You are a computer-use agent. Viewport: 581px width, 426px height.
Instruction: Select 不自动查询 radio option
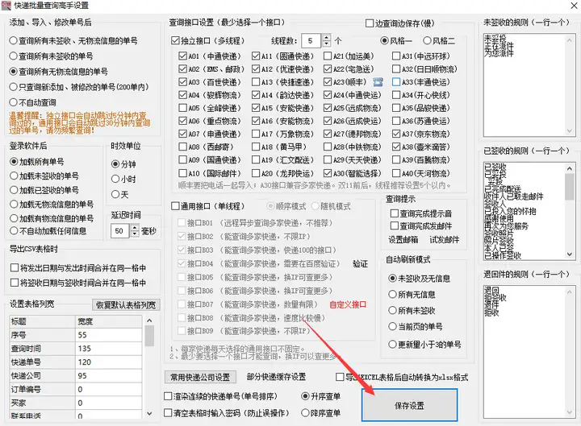coord(13,102)
